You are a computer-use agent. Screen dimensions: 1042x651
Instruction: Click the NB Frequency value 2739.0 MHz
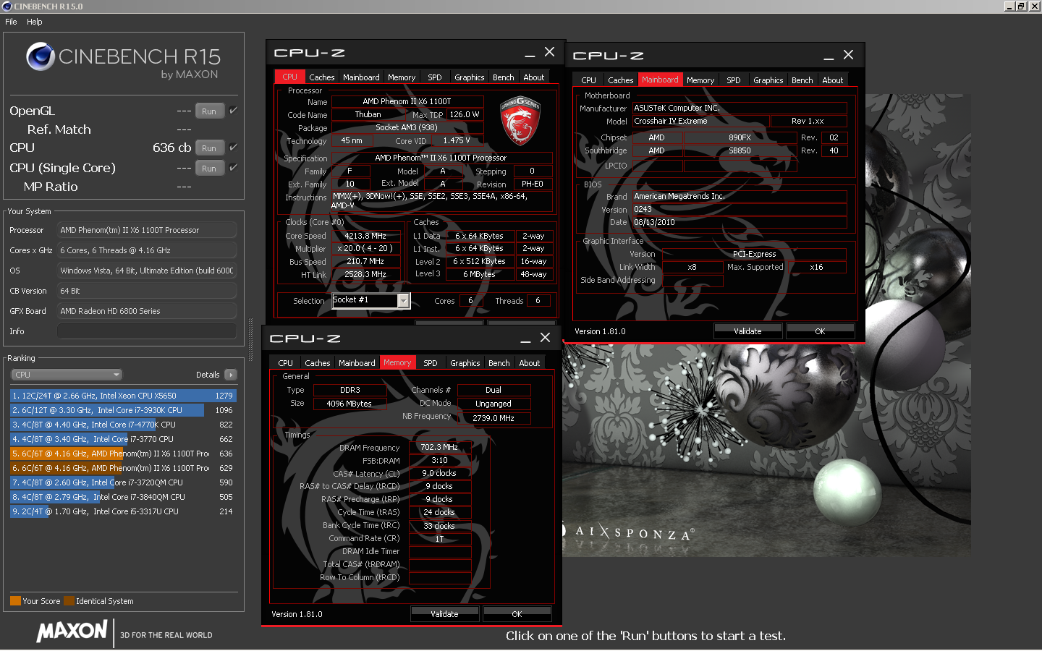pyautogui.click(x=494, y=418)
